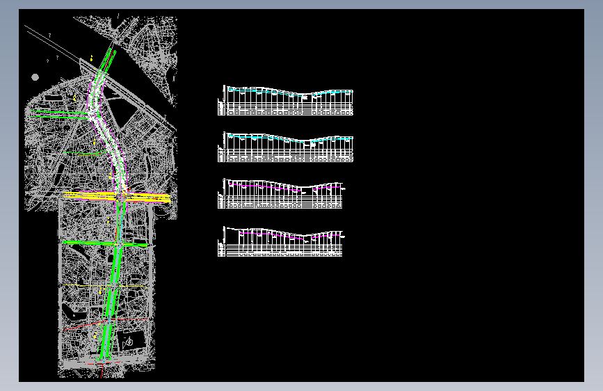Click the red line below the map bottom

point(102,372)
